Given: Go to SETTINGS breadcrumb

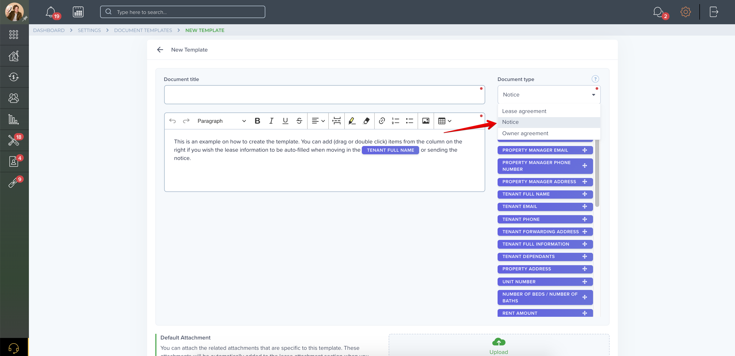Looking at the screenshot, I should coord(89,30).
